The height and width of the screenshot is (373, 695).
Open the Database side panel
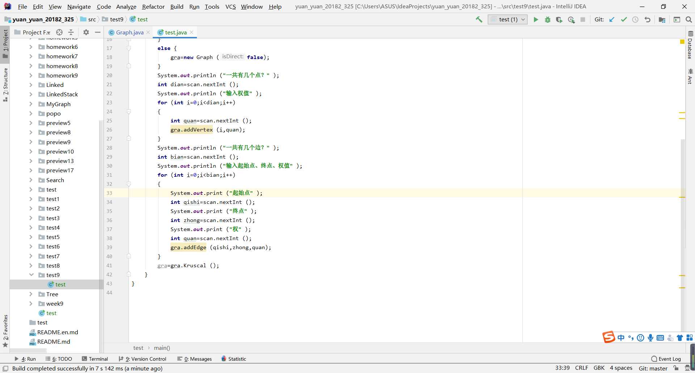(x=690, y=45)
